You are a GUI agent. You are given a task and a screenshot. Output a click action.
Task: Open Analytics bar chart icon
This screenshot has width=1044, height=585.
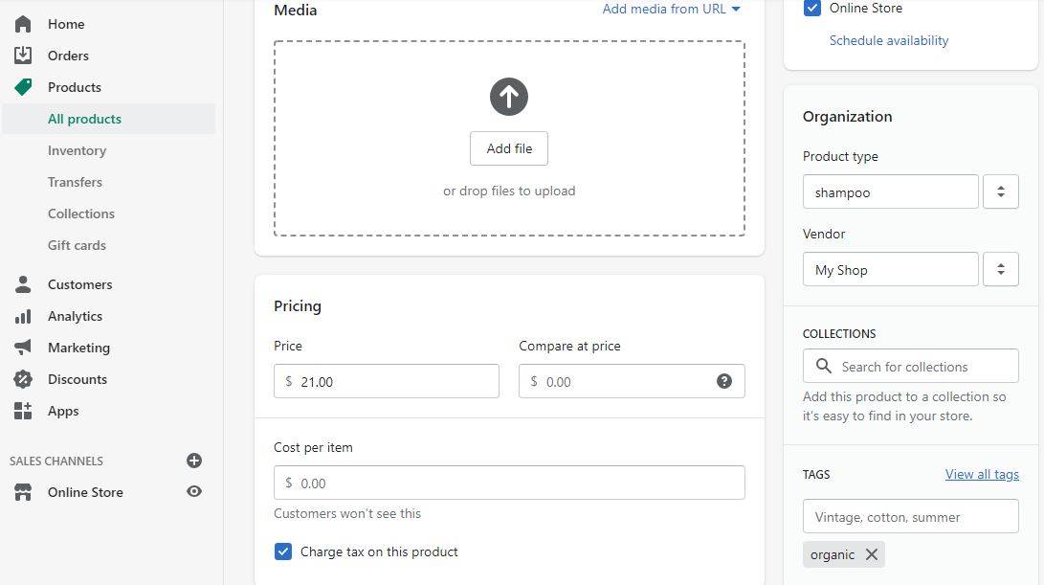tap(23, 316)
